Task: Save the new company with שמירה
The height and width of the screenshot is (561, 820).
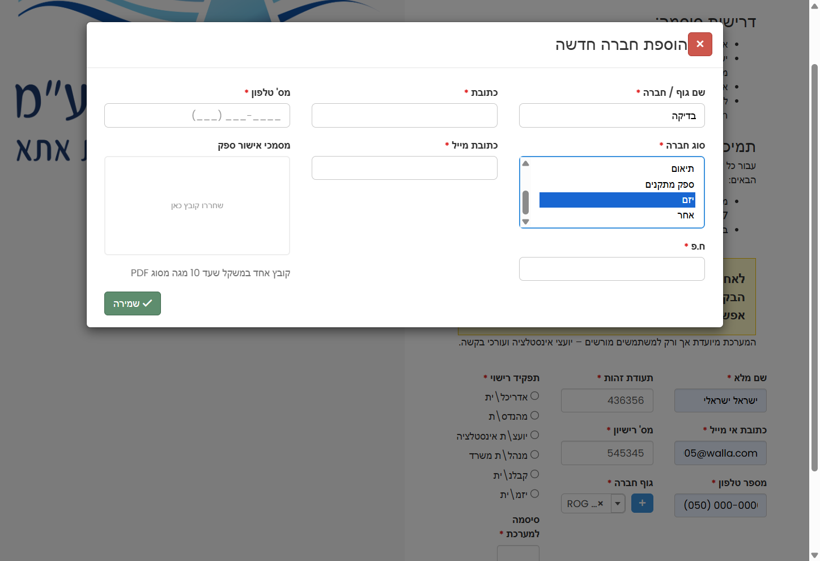Action: click(133, 303)
